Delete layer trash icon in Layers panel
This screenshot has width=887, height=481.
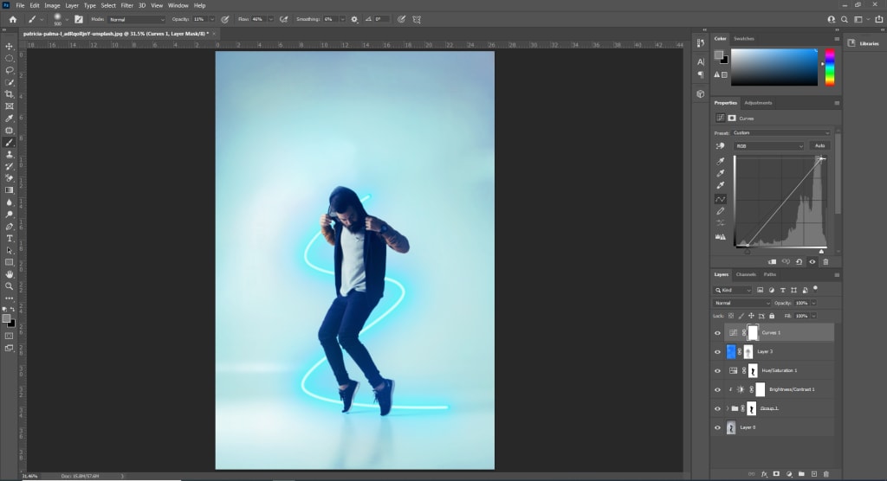point(825,474)
